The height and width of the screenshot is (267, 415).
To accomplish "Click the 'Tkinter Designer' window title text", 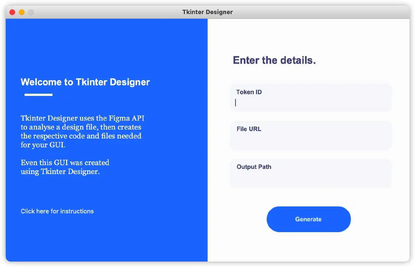I will pyautogui.click(x=207, y=12).
